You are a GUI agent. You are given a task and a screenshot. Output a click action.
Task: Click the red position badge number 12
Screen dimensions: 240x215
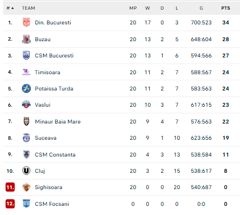tap(10, 203)
